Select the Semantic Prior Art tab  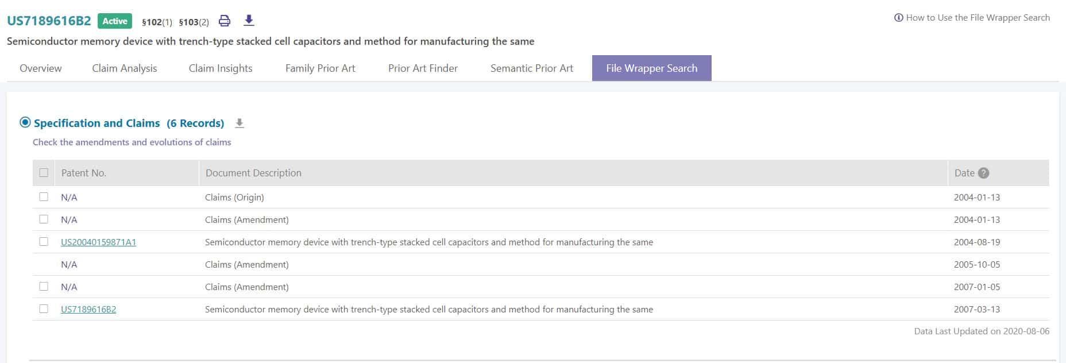coord(532,68)
